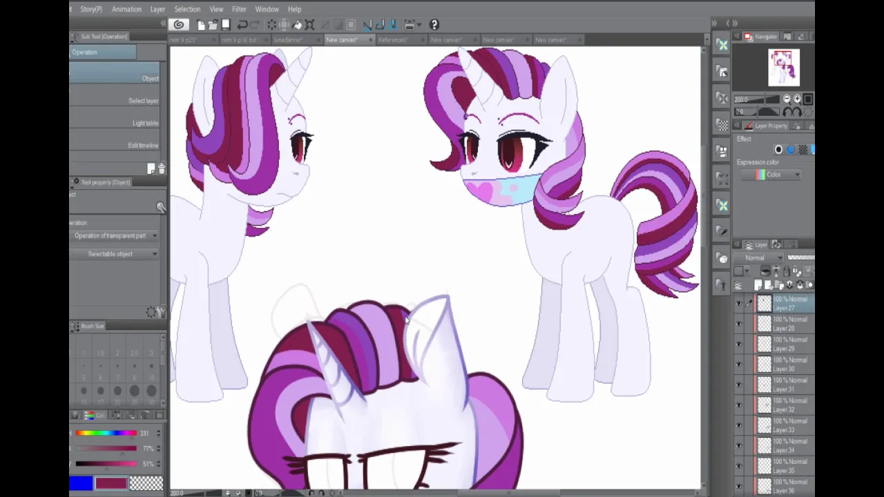Open the View menu
This screenshot has height=497, width=884.
[216, 9]
